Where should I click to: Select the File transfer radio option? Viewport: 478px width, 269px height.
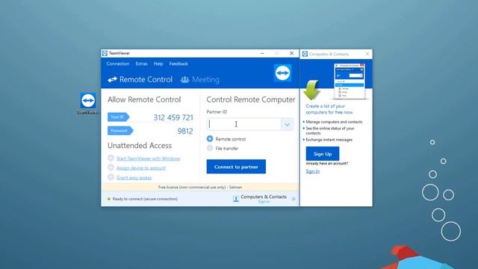click(210, 148)
